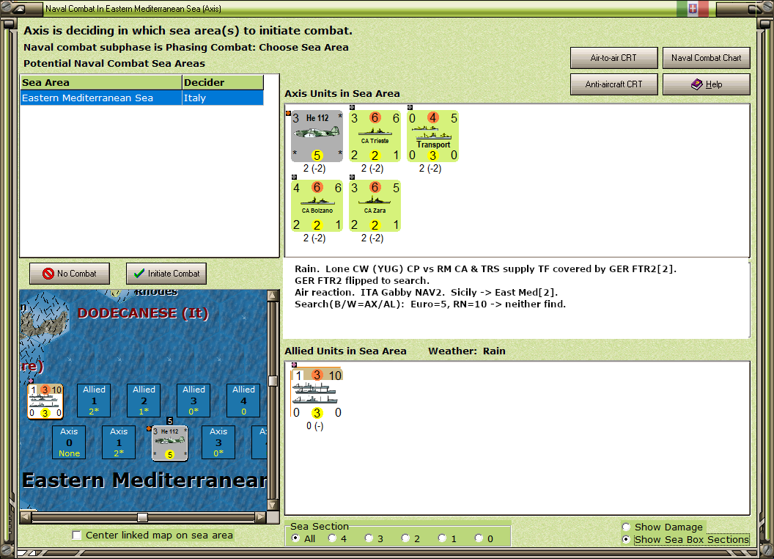The height and width of the screenshot is (559, 774).
Task: Select the He 112 fighter unit counter
Action: pyautogui.click(x=317, y=136)
